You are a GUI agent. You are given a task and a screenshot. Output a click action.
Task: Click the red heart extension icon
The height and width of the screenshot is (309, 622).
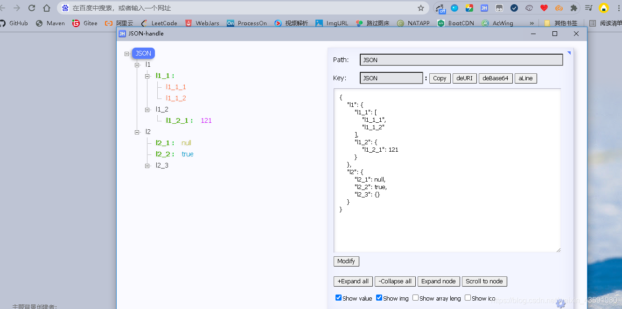coord(544,8)
